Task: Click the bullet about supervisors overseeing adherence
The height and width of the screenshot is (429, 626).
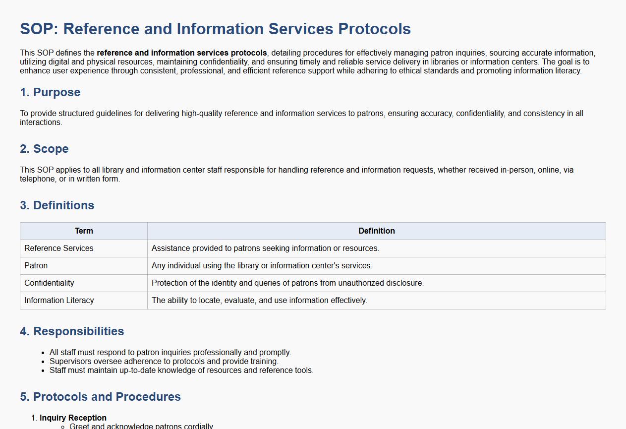Action: 164,362
